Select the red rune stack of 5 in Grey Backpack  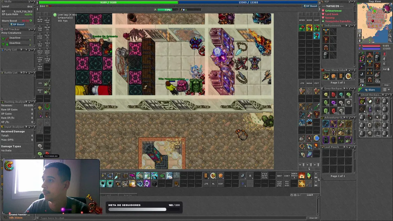click(x=333, y=95)
